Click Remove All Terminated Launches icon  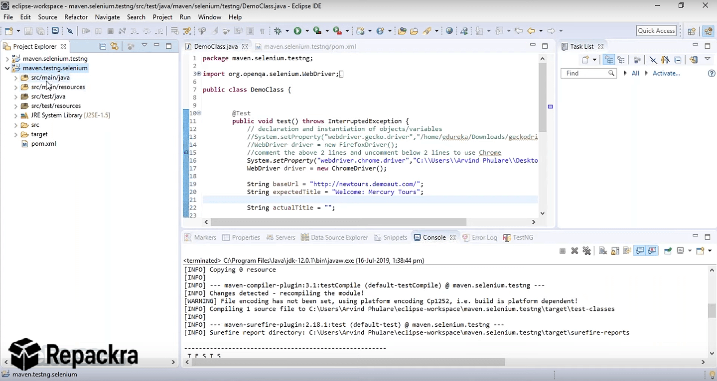[x=586, y=251]
